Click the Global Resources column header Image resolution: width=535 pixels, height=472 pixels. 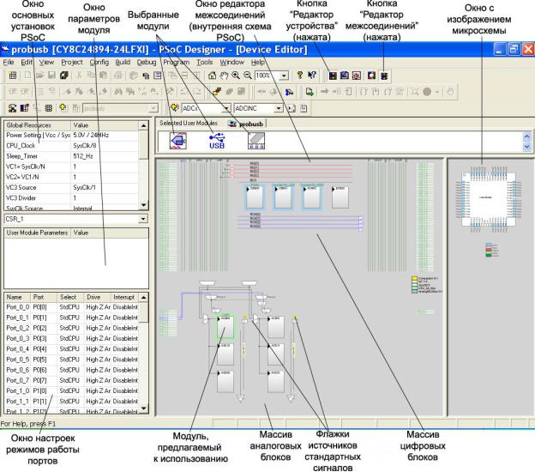[38, 125]
